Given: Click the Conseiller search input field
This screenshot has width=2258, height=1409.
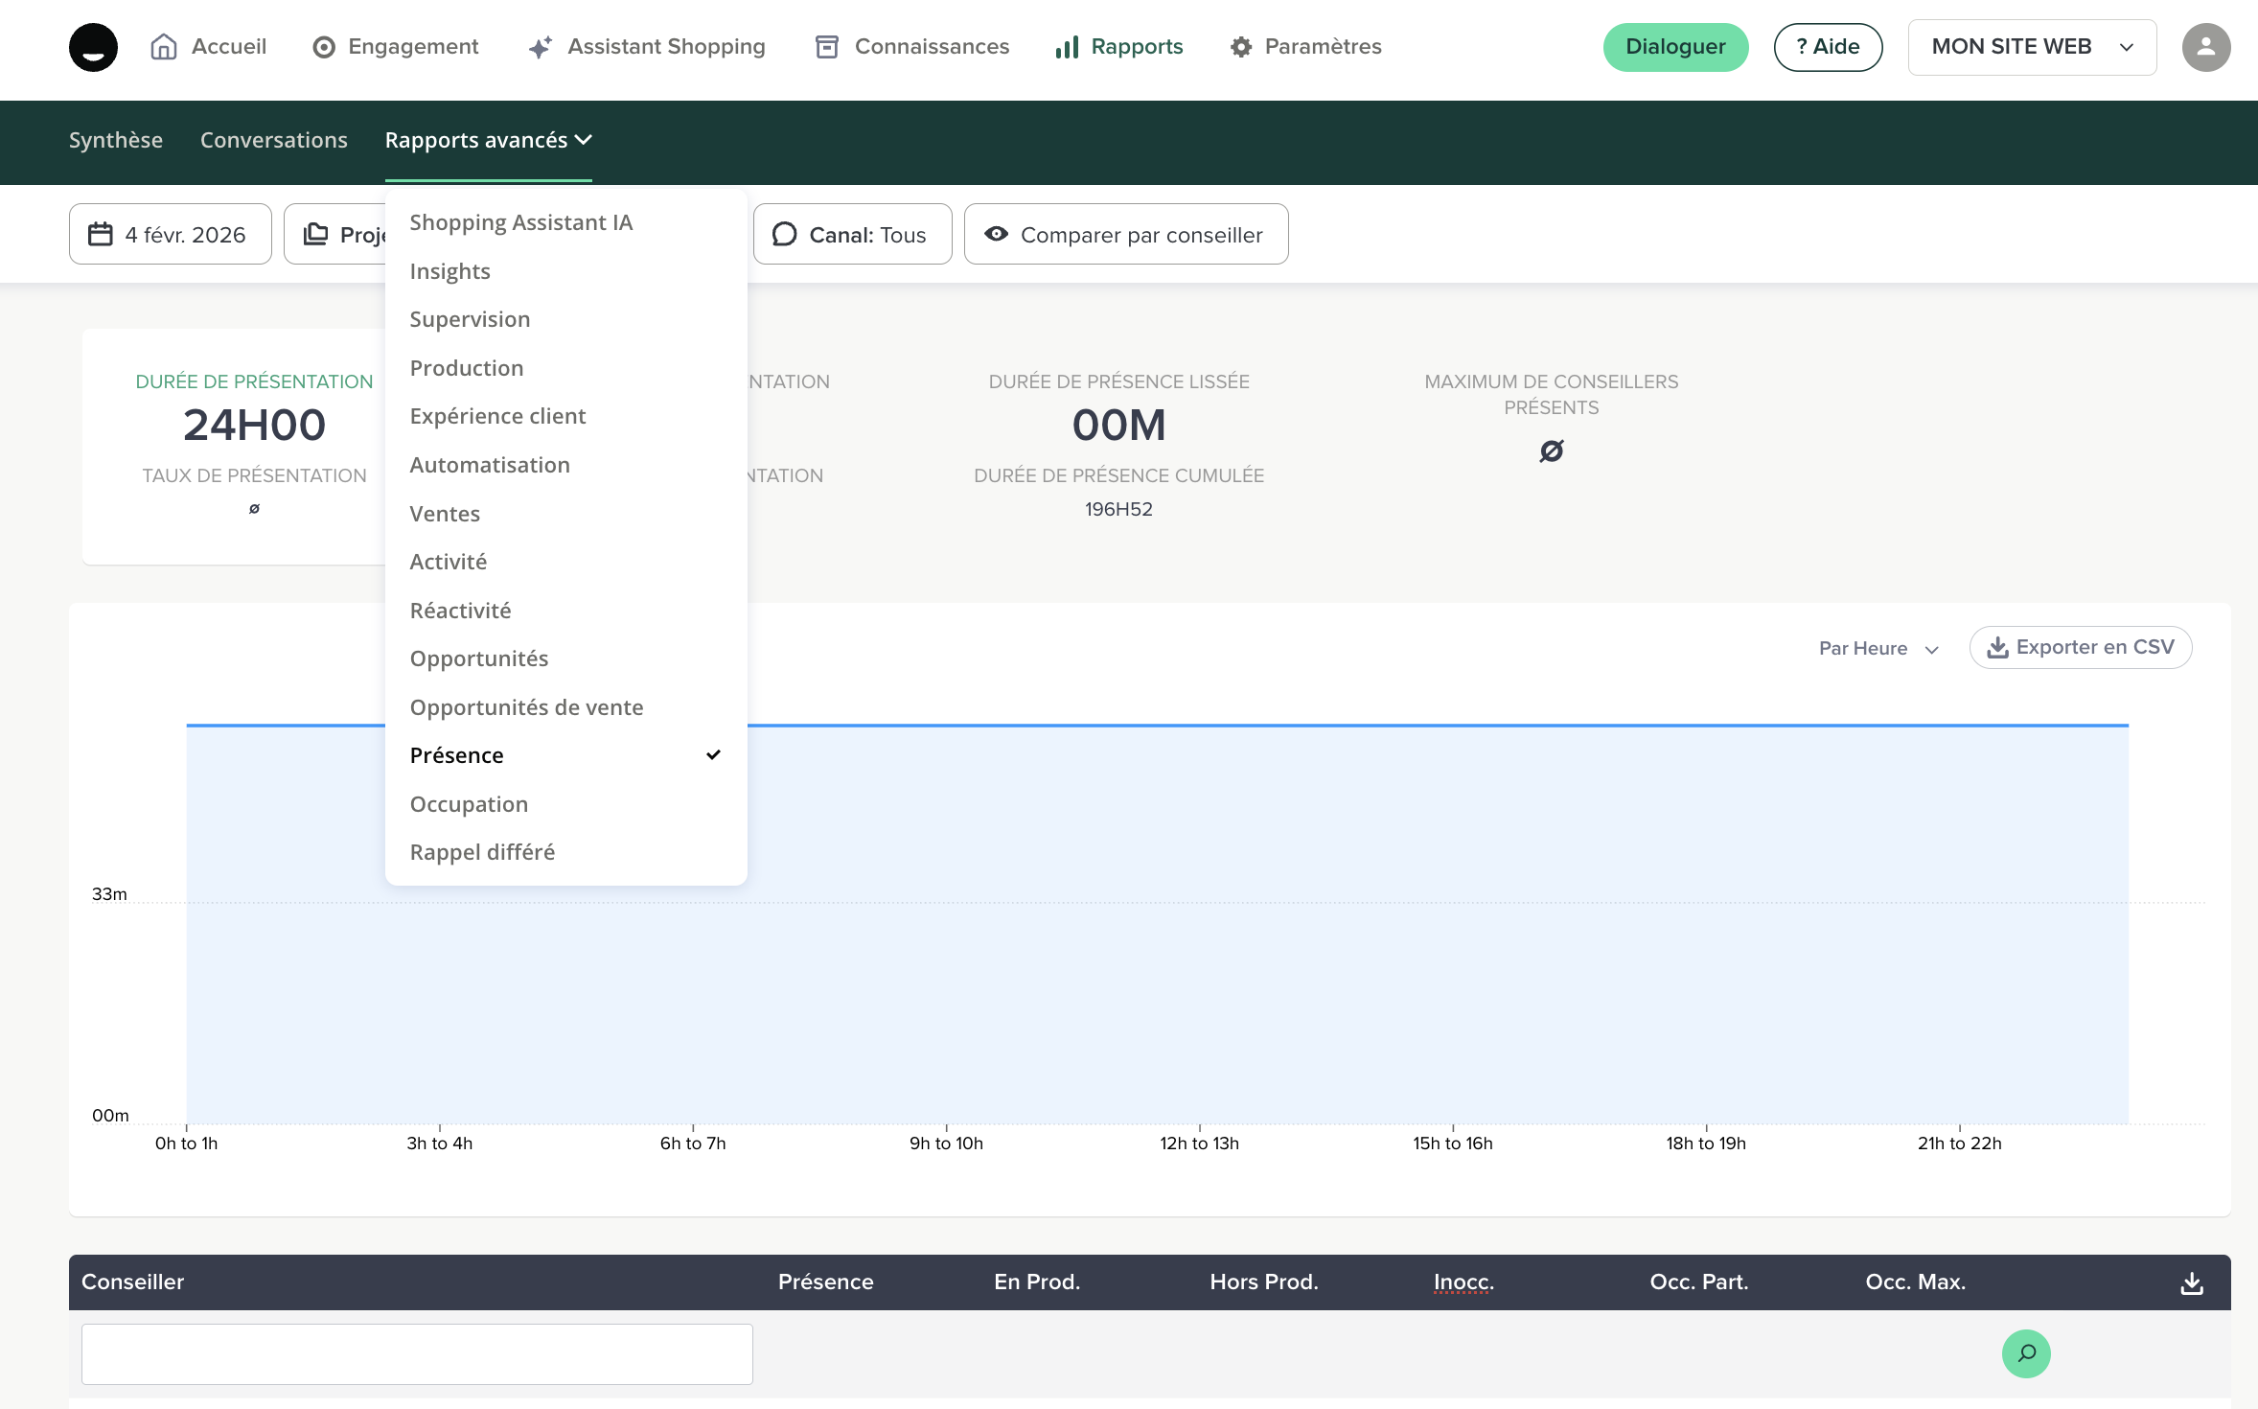Looking at the screenshot, I should pos(417,1353).
